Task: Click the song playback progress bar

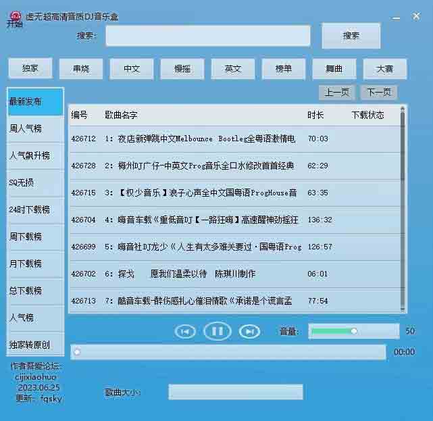Action: coord(228,352)
